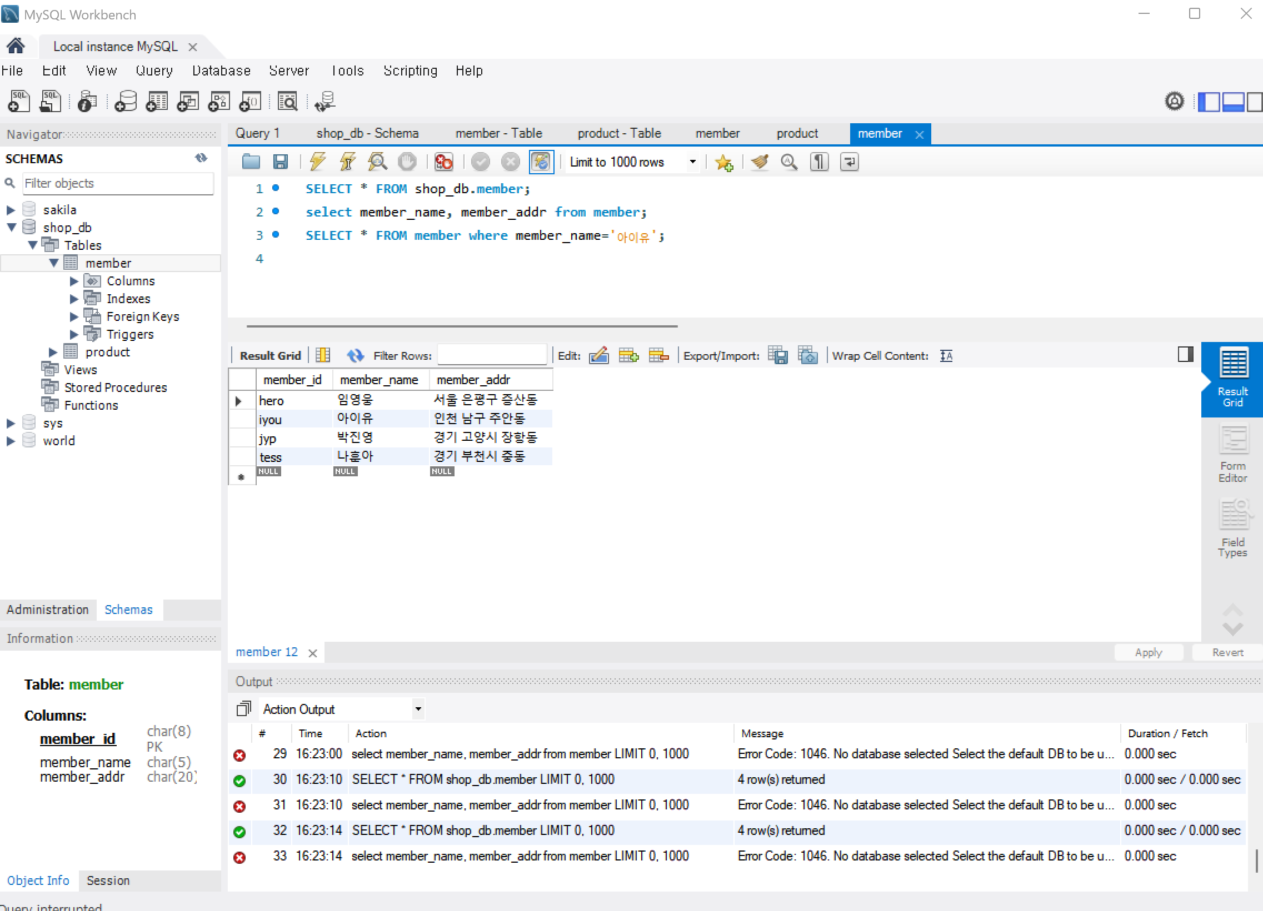Toggle the wrap cell content option
The height and width of the screenshot is (911, 1263).
[x=946, y=356]
